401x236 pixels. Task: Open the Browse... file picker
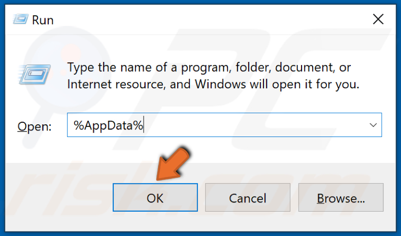(341, 197)
